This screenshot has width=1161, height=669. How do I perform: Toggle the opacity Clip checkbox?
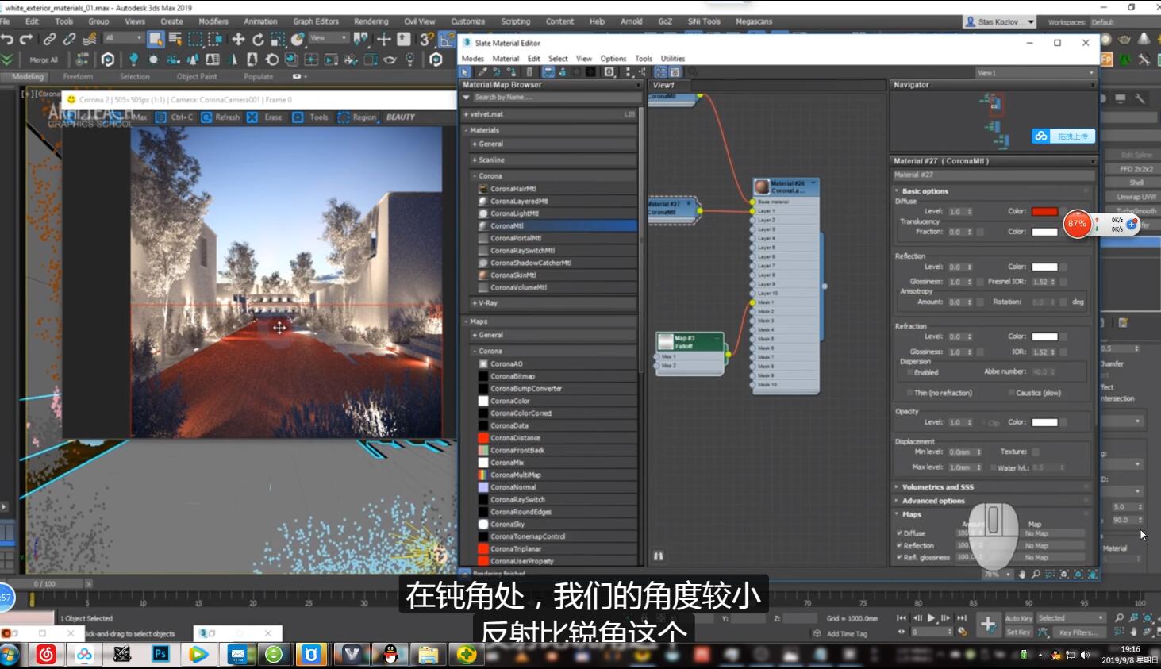pyautogui.click(x=982, y=423)
